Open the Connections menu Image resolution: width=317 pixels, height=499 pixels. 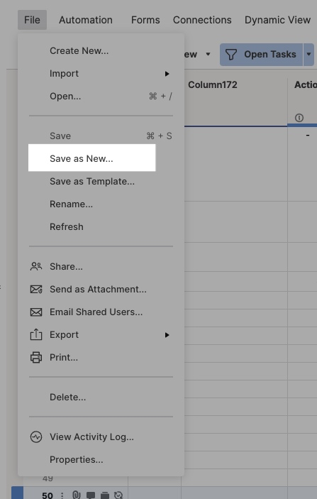tap(202, 20)
